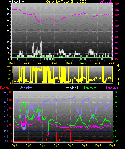The width and height of the screenshot is (125, 149).
Task: Select the Luftfeuchte legend label
Action: click(25, 88)
